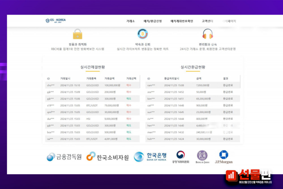
Task: Open the 거래소 menu
Action: (130, 21)
